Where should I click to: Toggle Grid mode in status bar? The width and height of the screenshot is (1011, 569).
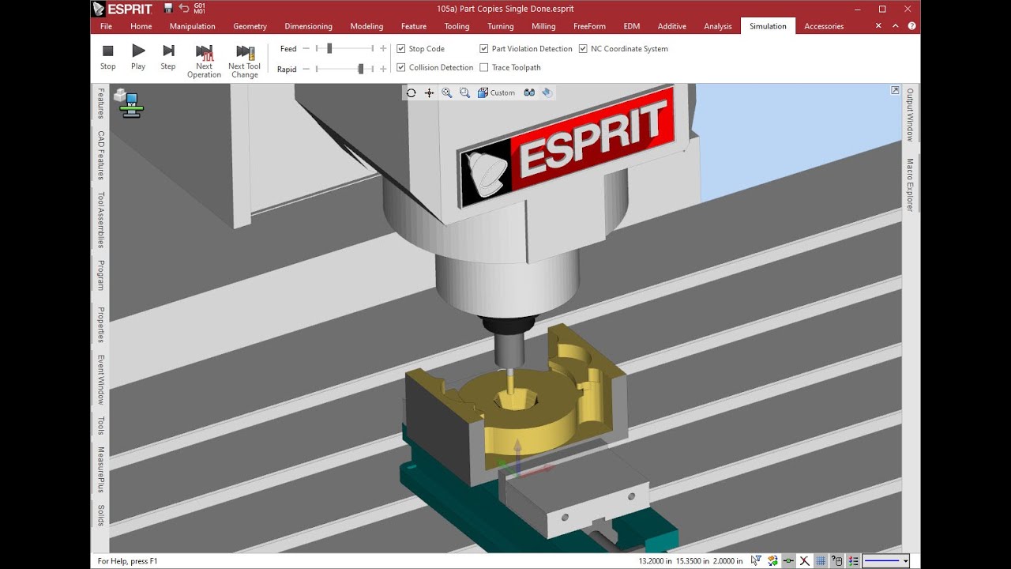coord(821,561)
